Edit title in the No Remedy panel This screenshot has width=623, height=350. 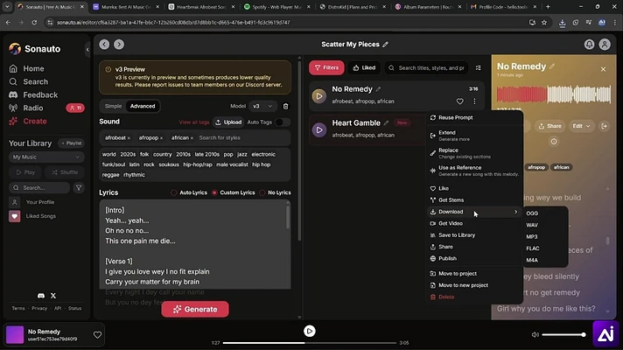552,66
